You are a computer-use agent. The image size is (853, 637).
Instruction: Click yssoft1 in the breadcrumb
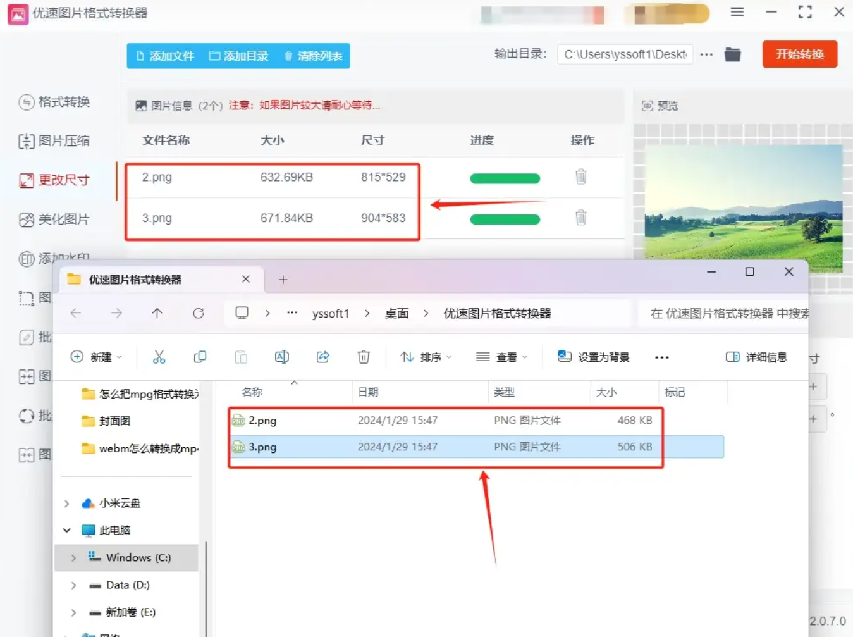pyautogui.click(x=330, y=314)
